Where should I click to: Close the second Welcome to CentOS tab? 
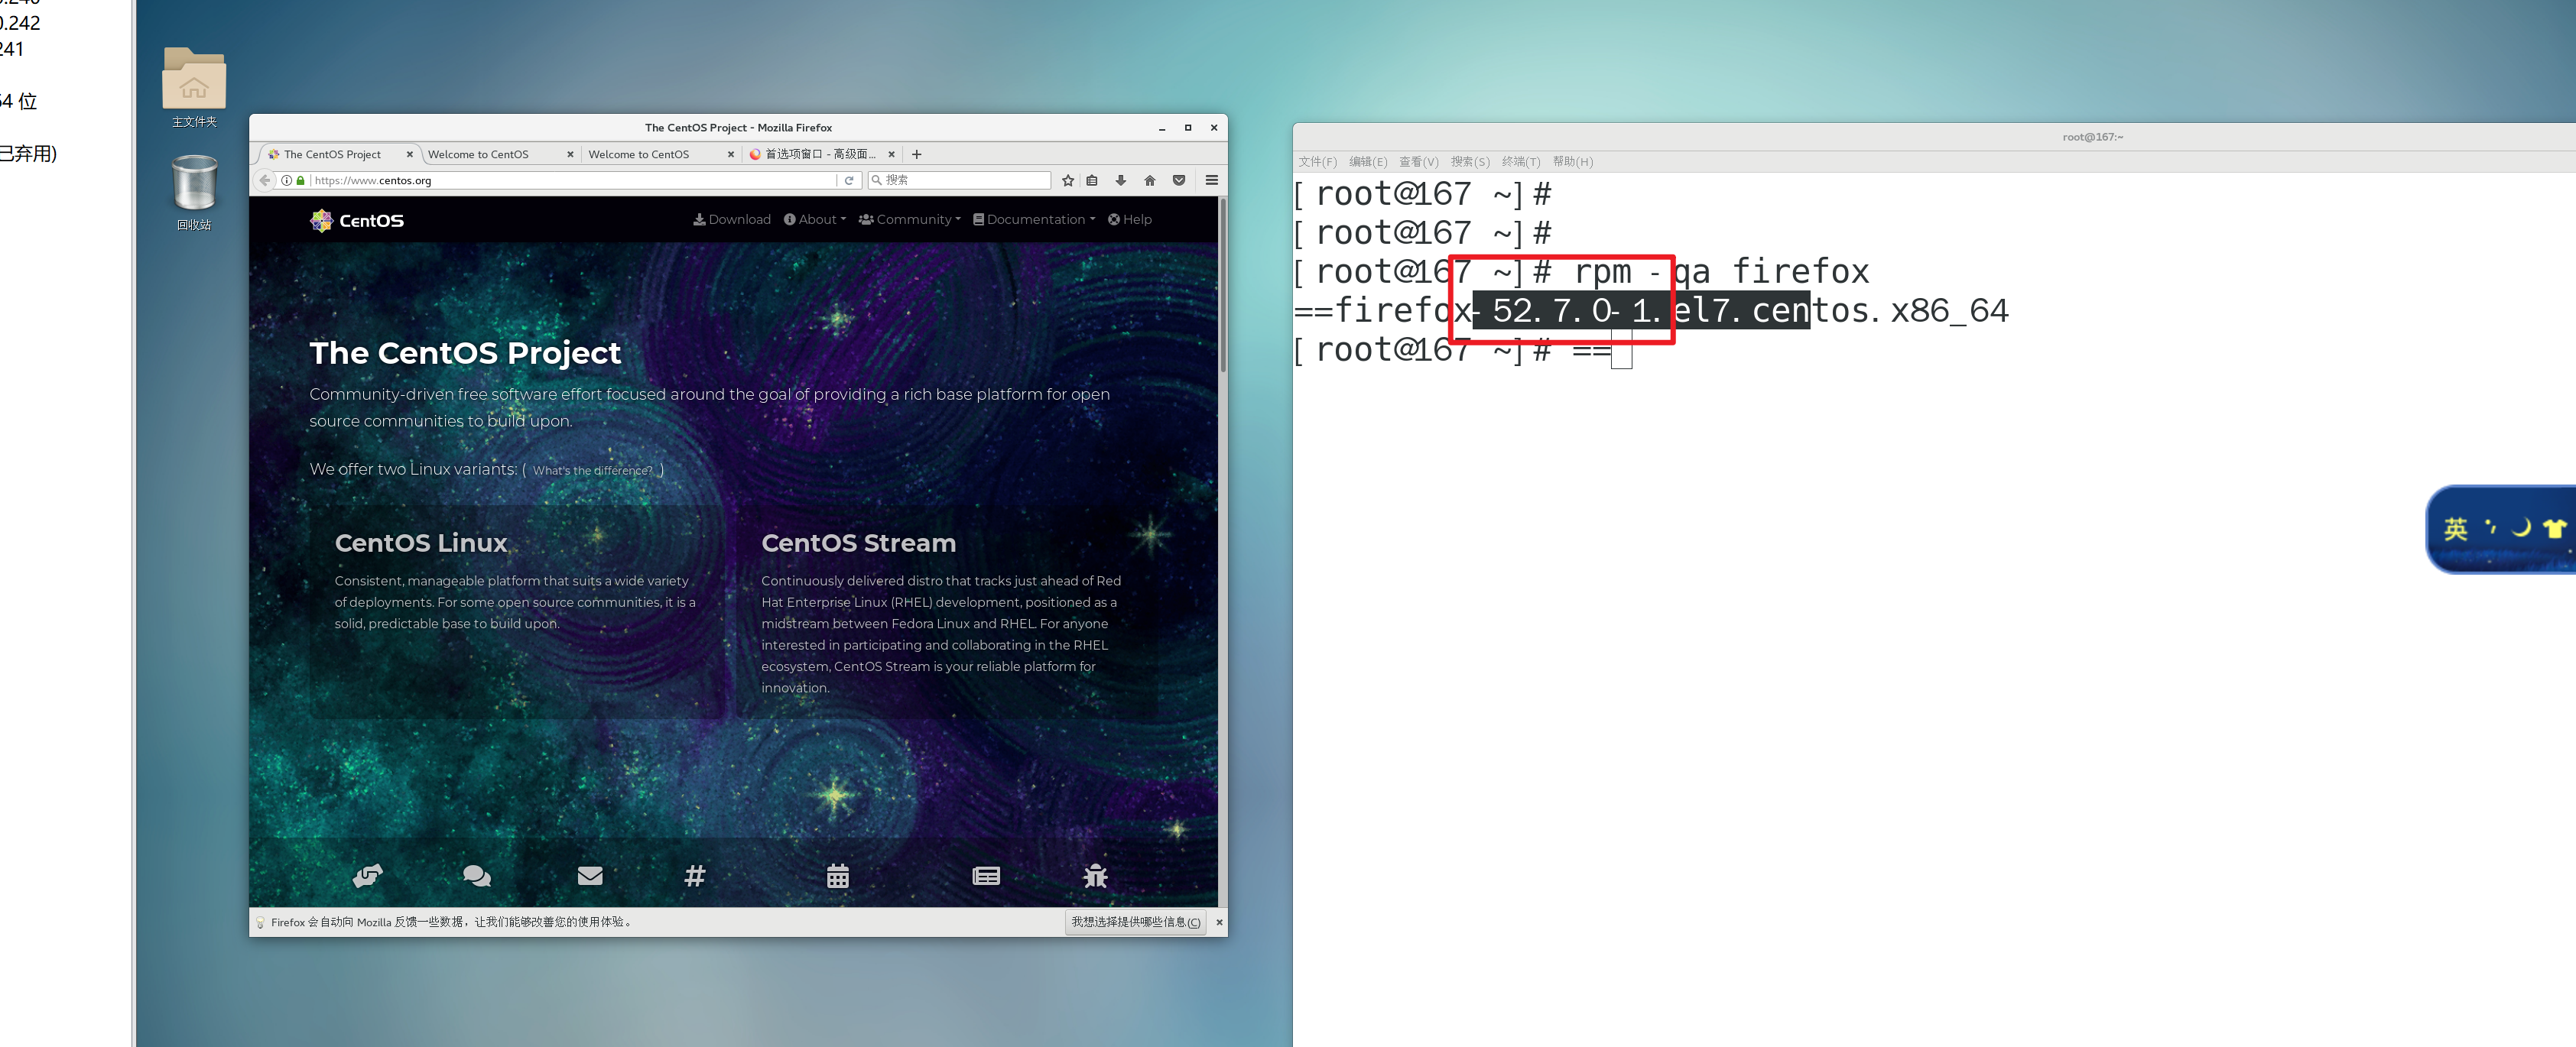731,154
